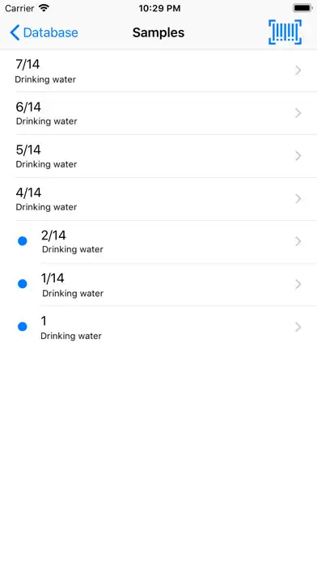The image size is (317, 563).
Task: Select the 5/14 sample row
Action: click(x=158, y=156)
